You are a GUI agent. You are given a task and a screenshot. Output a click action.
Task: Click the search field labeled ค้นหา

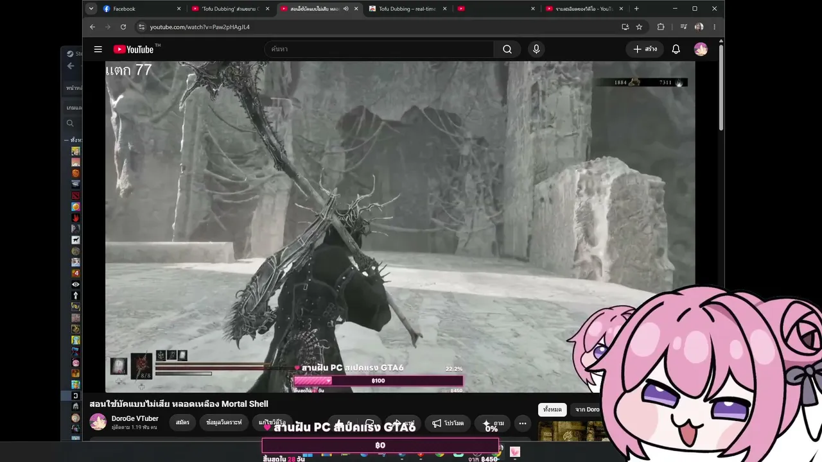[x=379, y=49]
